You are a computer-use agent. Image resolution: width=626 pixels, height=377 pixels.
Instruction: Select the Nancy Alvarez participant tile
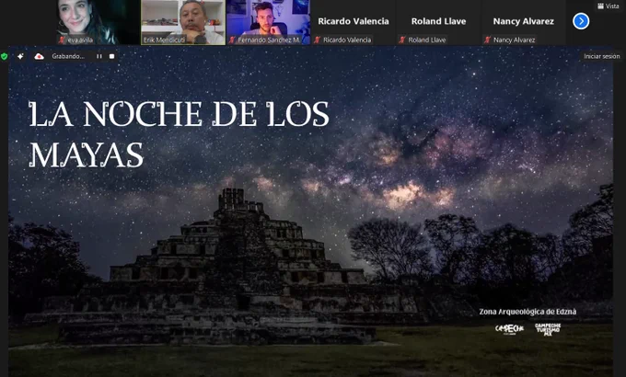pos(524,22)
